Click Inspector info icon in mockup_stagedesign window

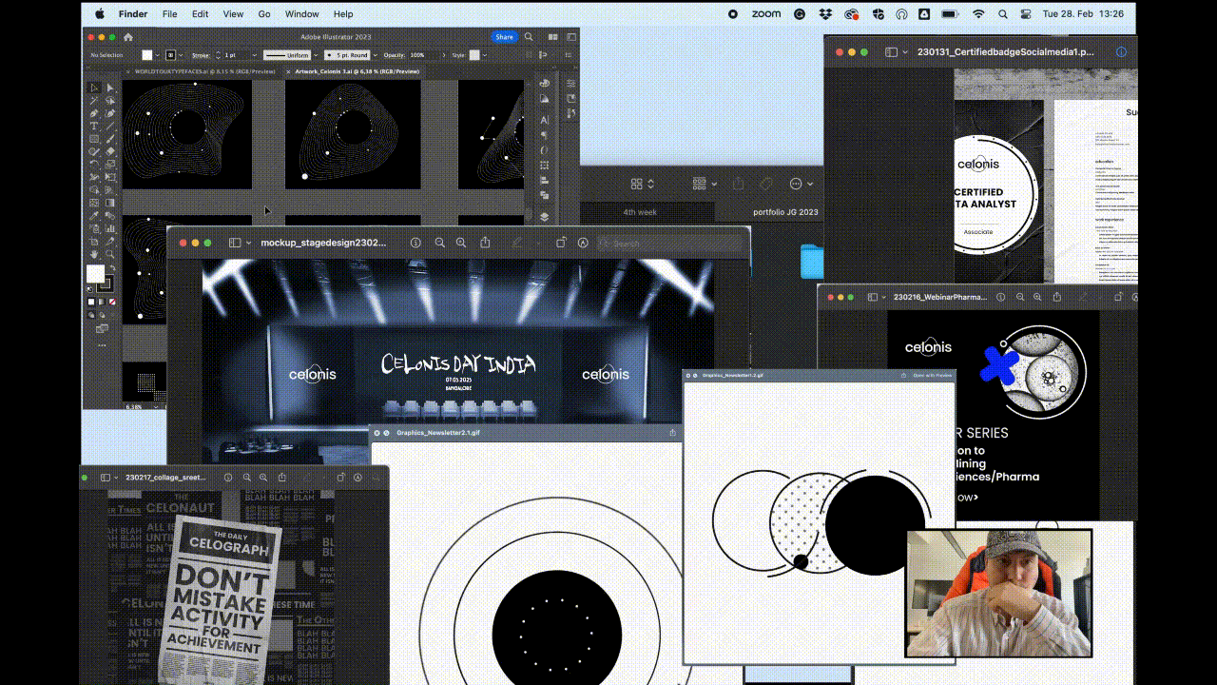[x=415, y=243]
